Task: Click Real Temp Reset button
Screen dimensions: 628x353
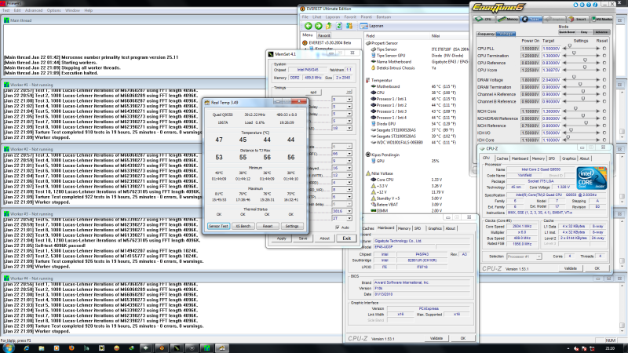Action: [x=268, y=226]
